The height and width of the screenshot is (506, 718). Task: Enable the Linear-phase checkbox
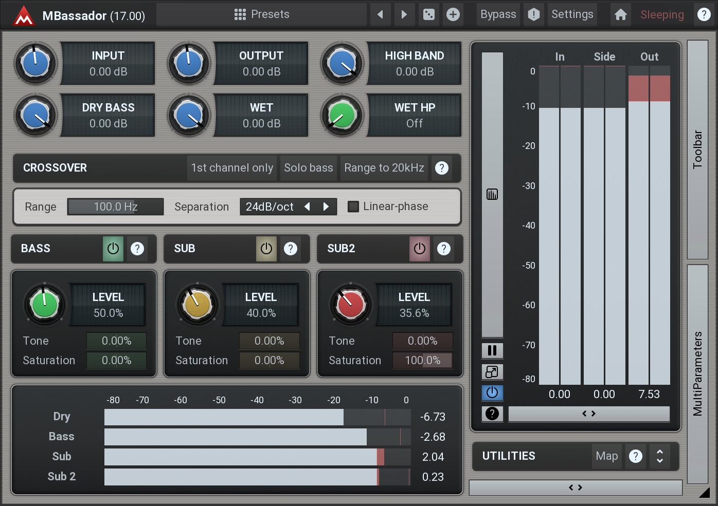353,207
